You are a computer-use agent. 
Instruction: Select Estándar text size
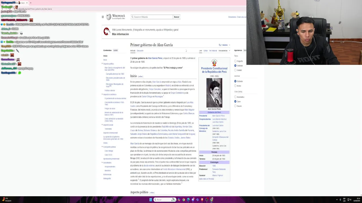coord(235,66)
